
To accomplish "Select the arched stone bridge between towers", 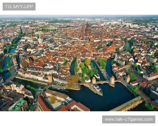I will pyautogui.click(x=103, y=82).
